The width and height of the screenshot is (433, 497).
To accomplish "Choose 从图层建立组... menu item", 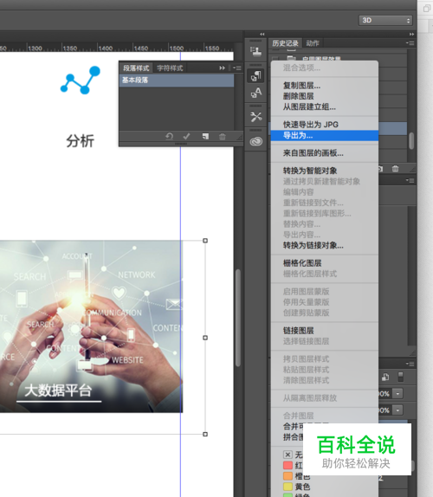I will click(325, 107).
